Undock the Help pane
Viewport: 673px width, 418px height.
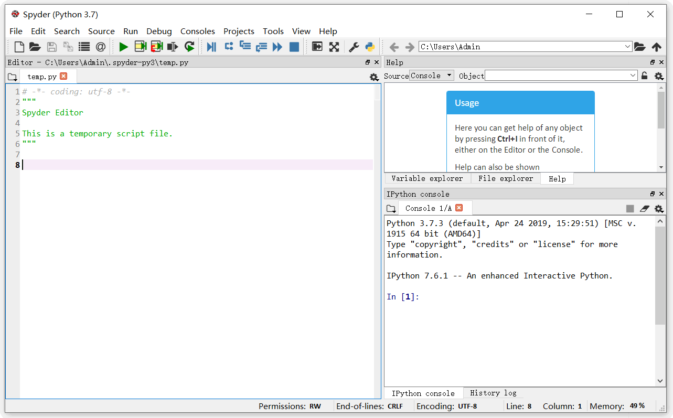click(x=653, y=62)
